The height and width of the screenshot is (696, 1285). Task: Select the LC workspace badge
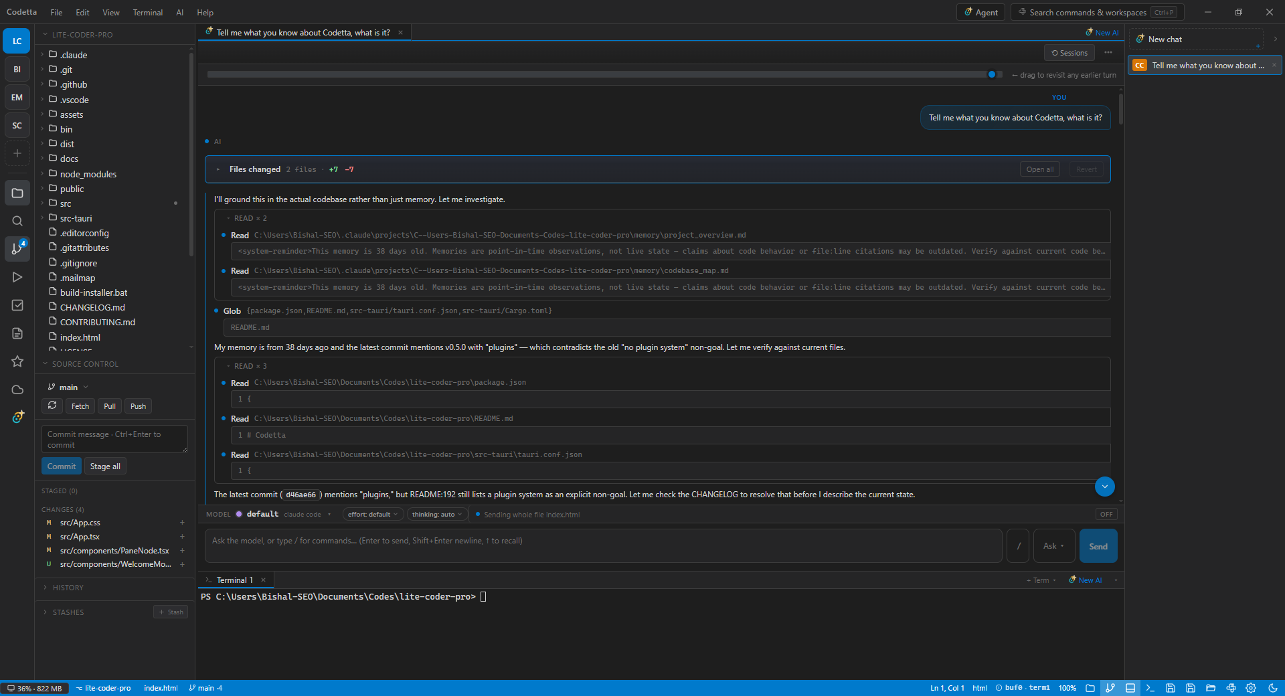click(x=17, y=41)
